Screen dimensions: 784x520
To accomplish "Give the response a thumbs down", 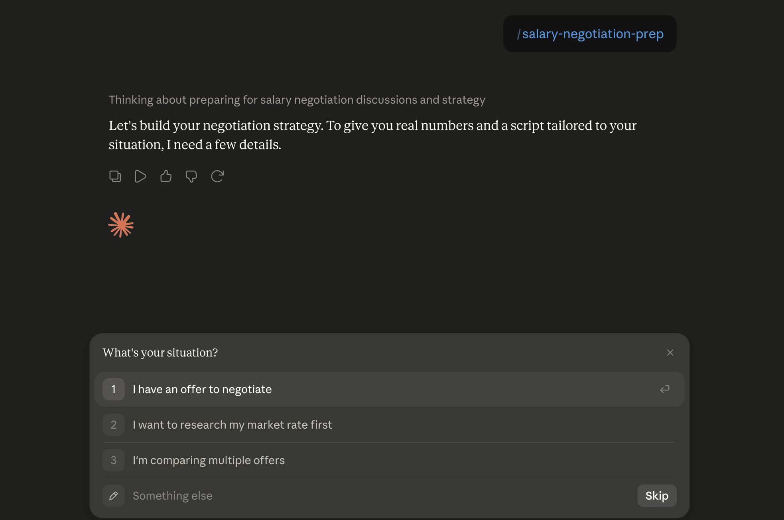I will tap(191, 176).
